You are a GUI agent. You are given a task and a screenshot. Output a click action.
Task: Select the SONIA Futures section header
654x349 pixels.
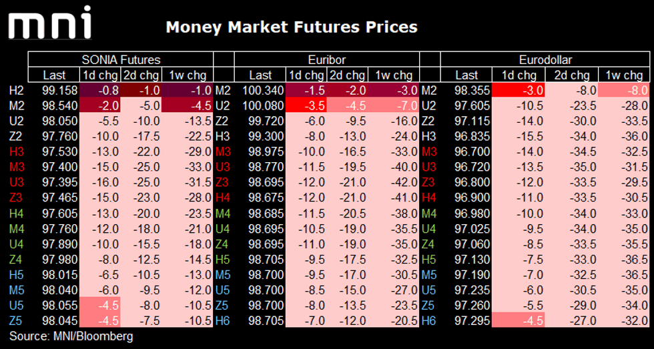[x=121, y=59]
